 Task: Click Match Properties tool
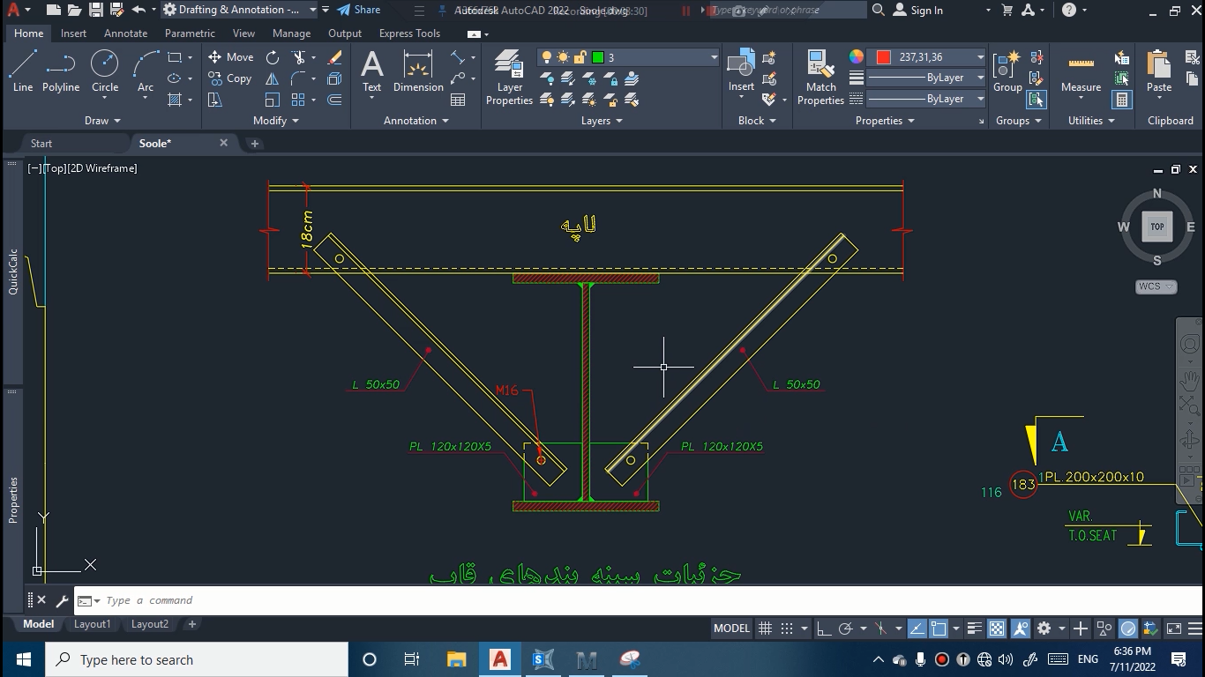click(820, 78)
